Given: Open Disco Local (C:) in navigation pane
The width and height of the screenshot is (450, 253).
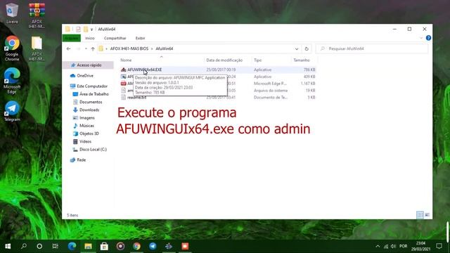Looking at the screenshot, I should [x=93, y=150].
